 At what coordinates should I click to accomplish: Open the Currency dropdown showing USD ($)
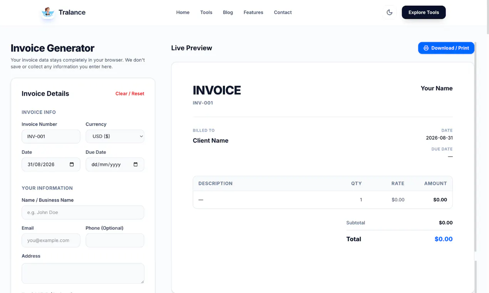[x=115, y=136]
